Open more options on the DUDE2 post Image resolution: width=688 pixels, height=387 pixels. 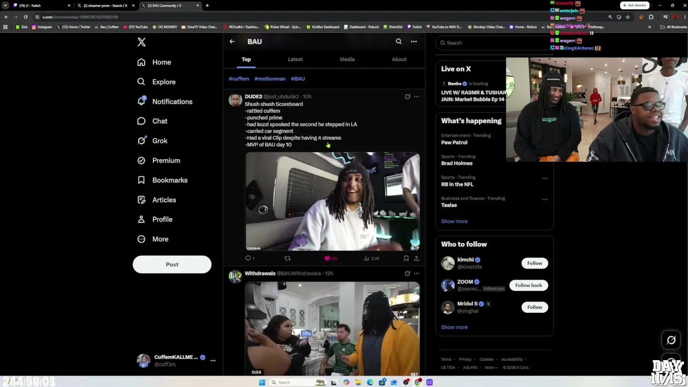417,97
